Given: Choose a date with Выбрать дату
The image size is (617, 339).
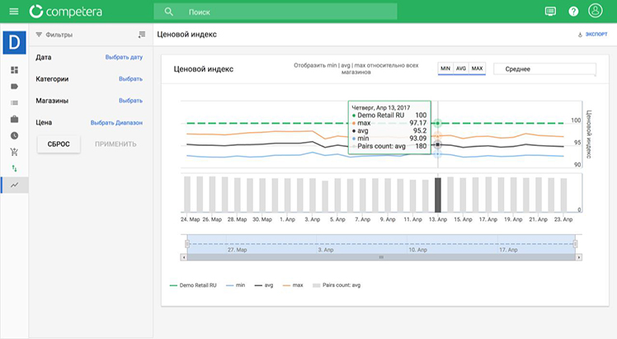Looking at the screenshot, I should 124,57.
